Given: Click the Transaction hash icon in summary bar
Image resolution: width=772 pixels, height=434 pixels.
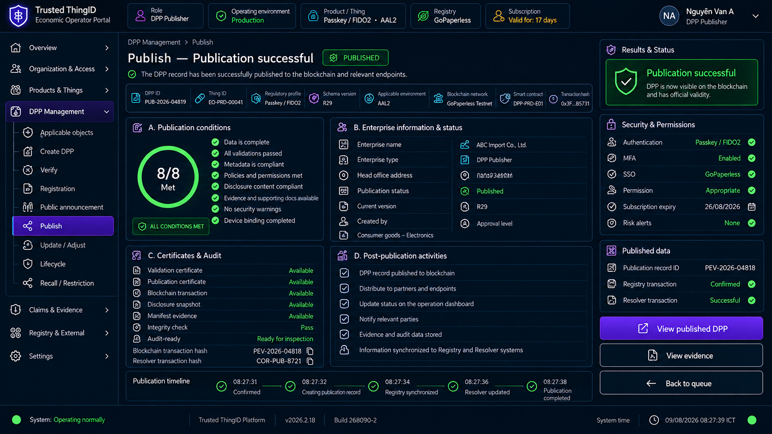Looking at the screenshot, I should pos(553,98).
